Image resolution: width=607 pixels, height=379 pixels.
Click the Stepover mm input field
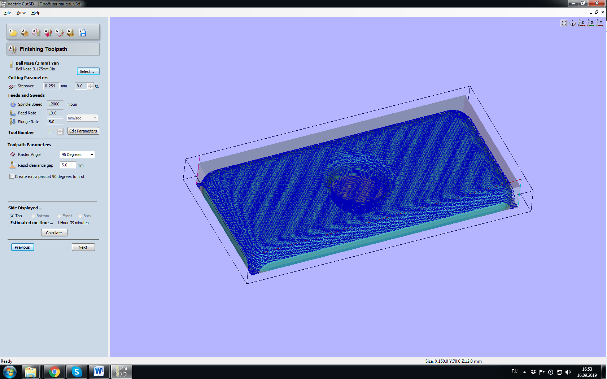pyautogui.click(x=51, y=86)
